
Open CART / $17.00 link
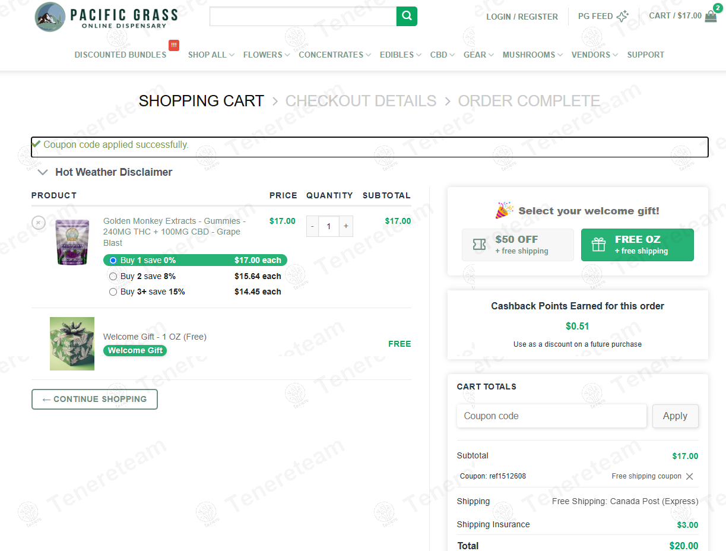point(676,16)
